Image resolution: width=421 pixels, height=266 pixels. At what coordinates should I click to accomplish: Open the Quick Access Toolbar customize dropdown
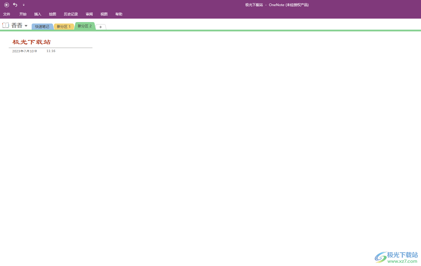[24, 5]
